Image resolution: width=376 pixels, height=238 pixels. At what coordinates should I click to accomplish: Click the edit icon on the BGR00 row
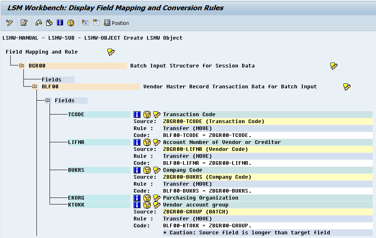coord(333,65)
